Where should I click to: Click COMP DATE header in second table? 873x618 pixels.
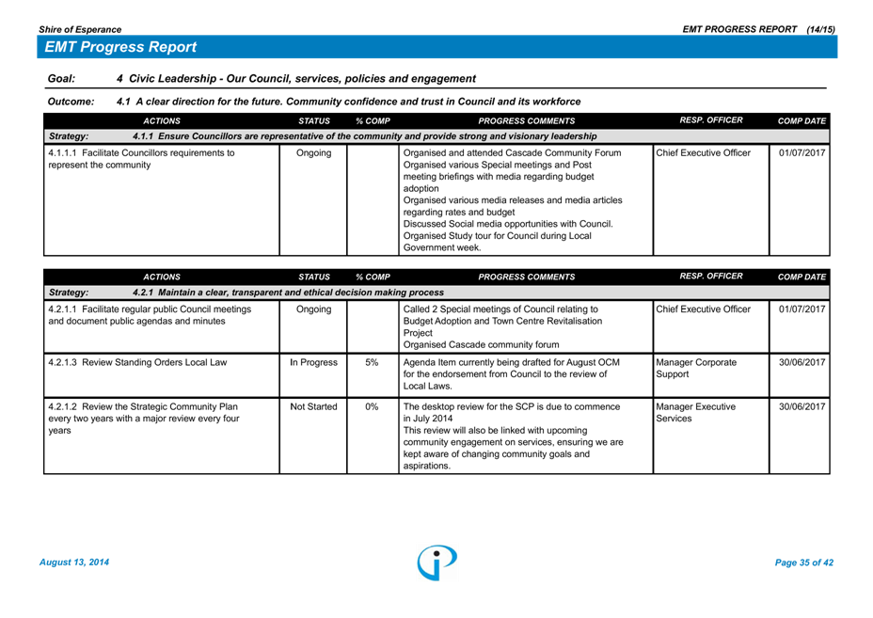[802, 277]
